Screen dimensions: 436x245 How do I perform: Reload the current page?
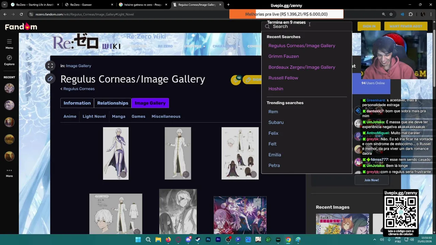(21, 14)
